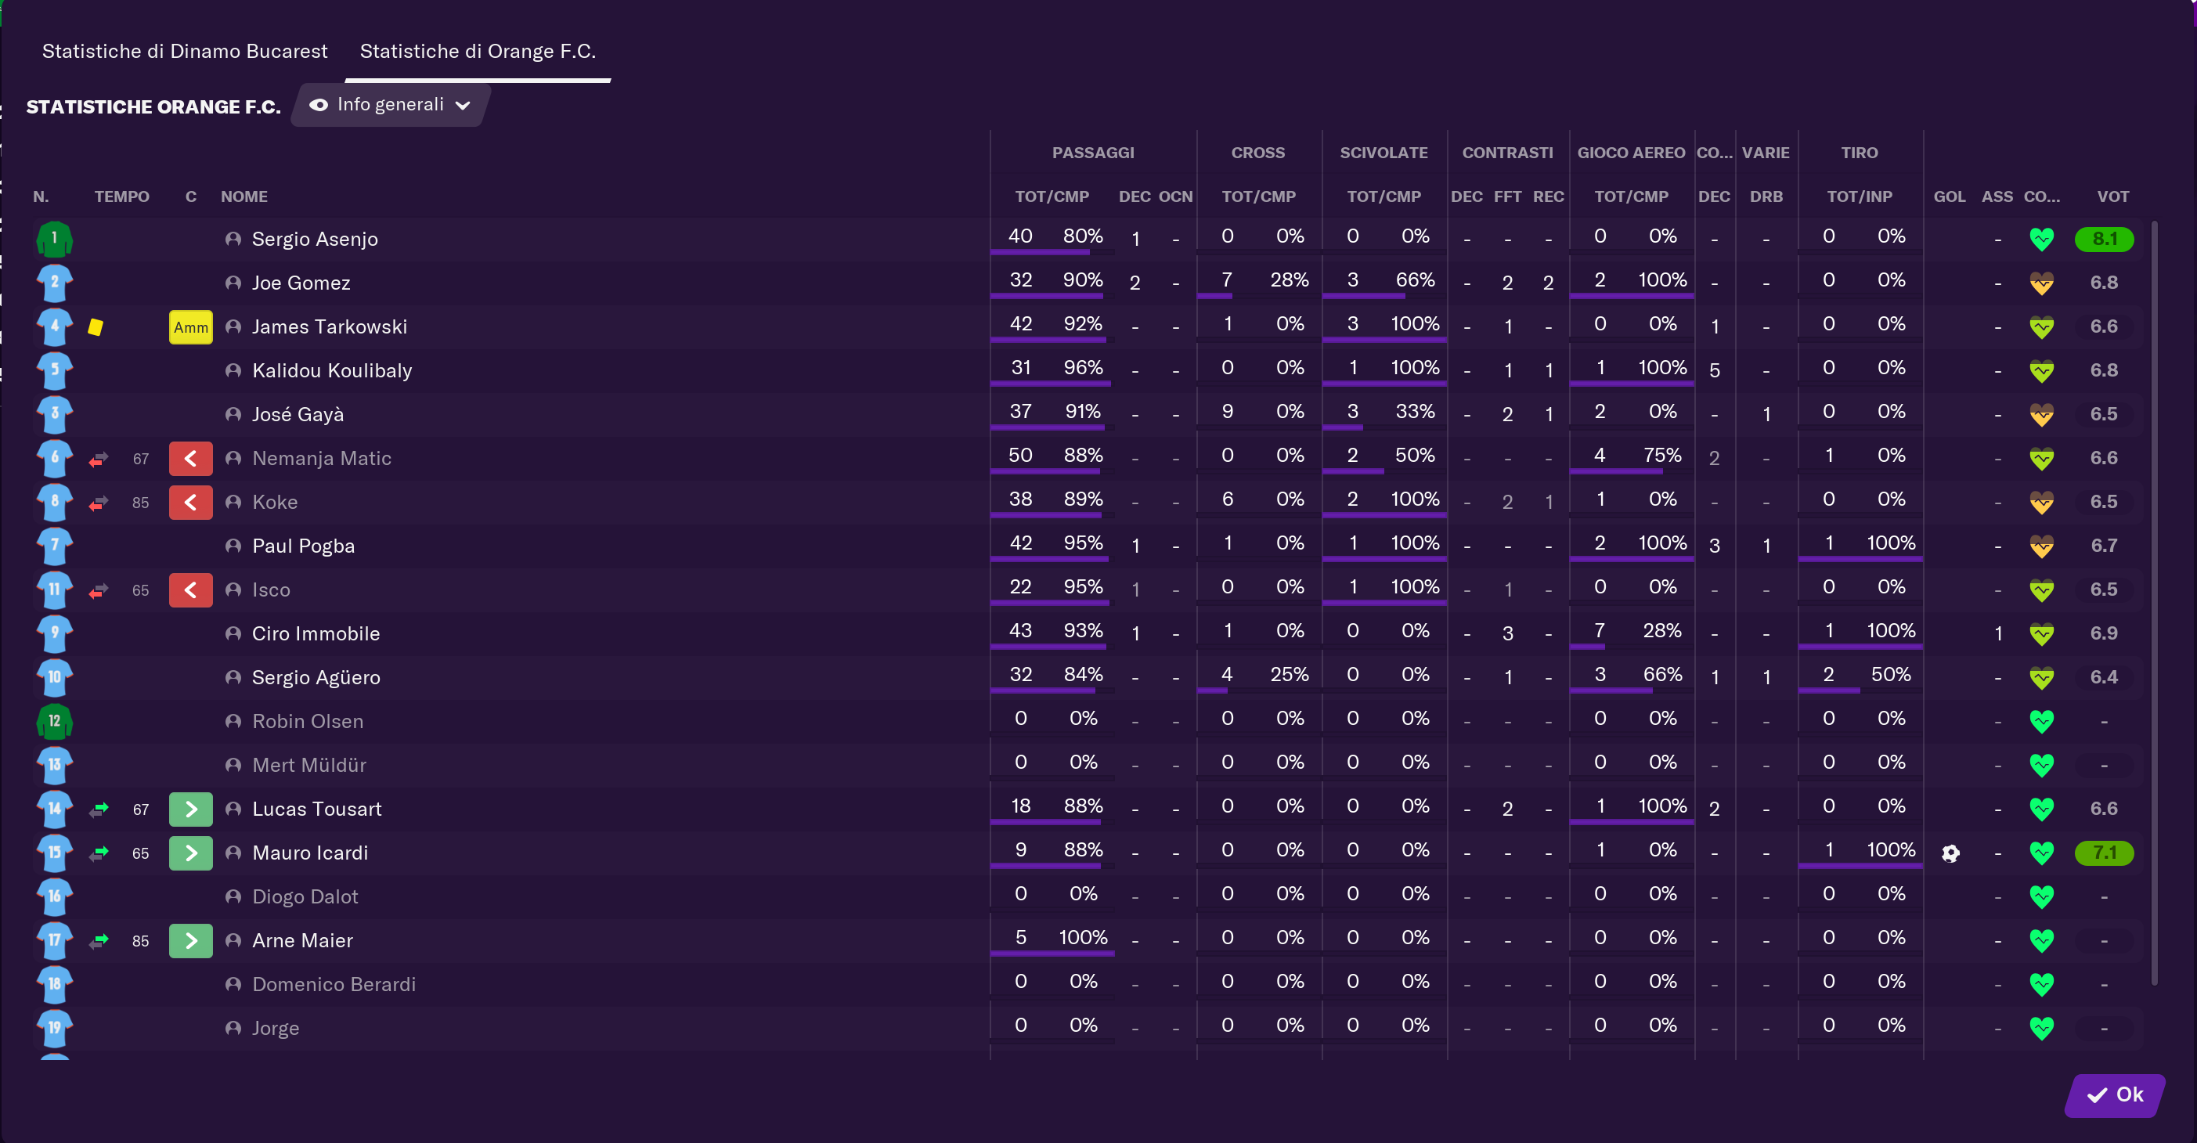Click James Tarkowski's yellow card icon

click(96, 326)
